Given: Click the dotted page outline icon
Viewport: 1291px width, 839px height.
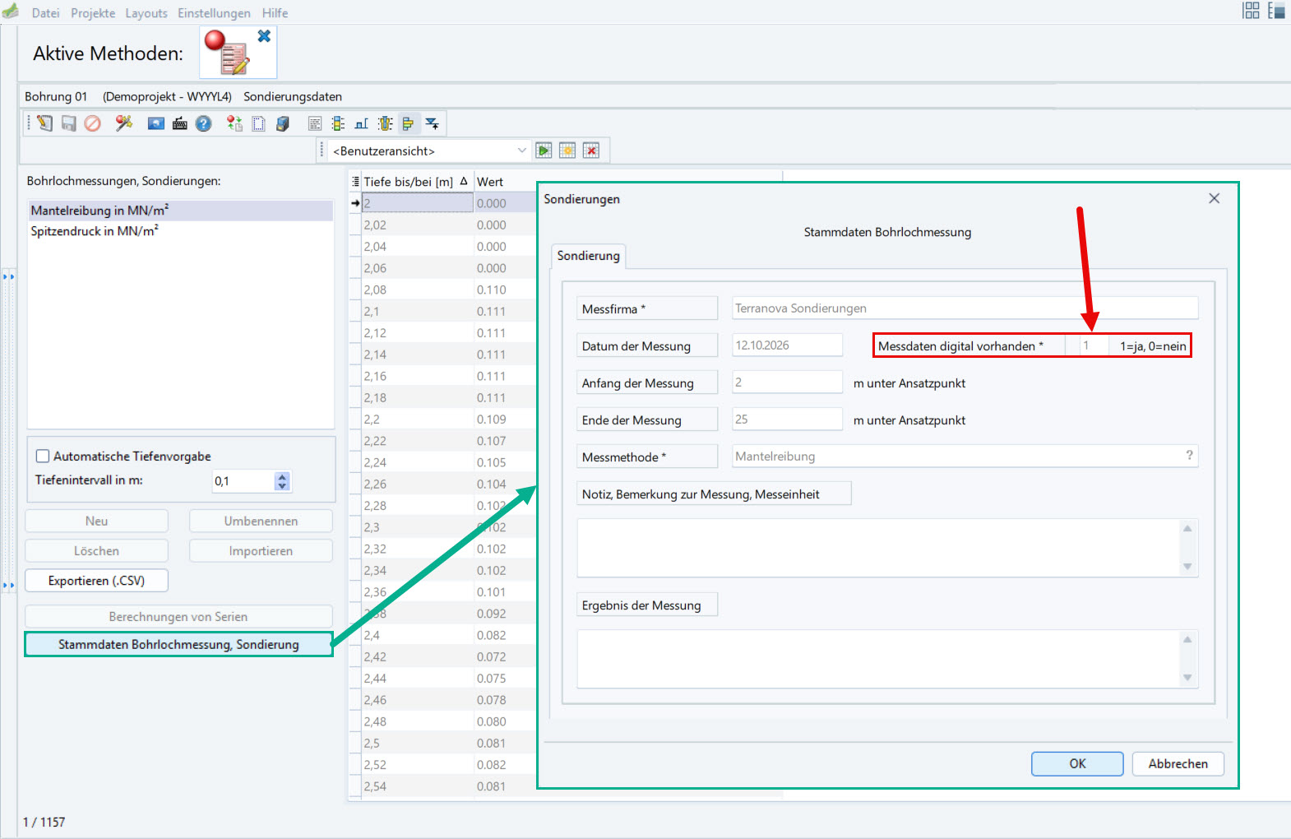Looking at the screenshot, I should [x=258, y=123].
